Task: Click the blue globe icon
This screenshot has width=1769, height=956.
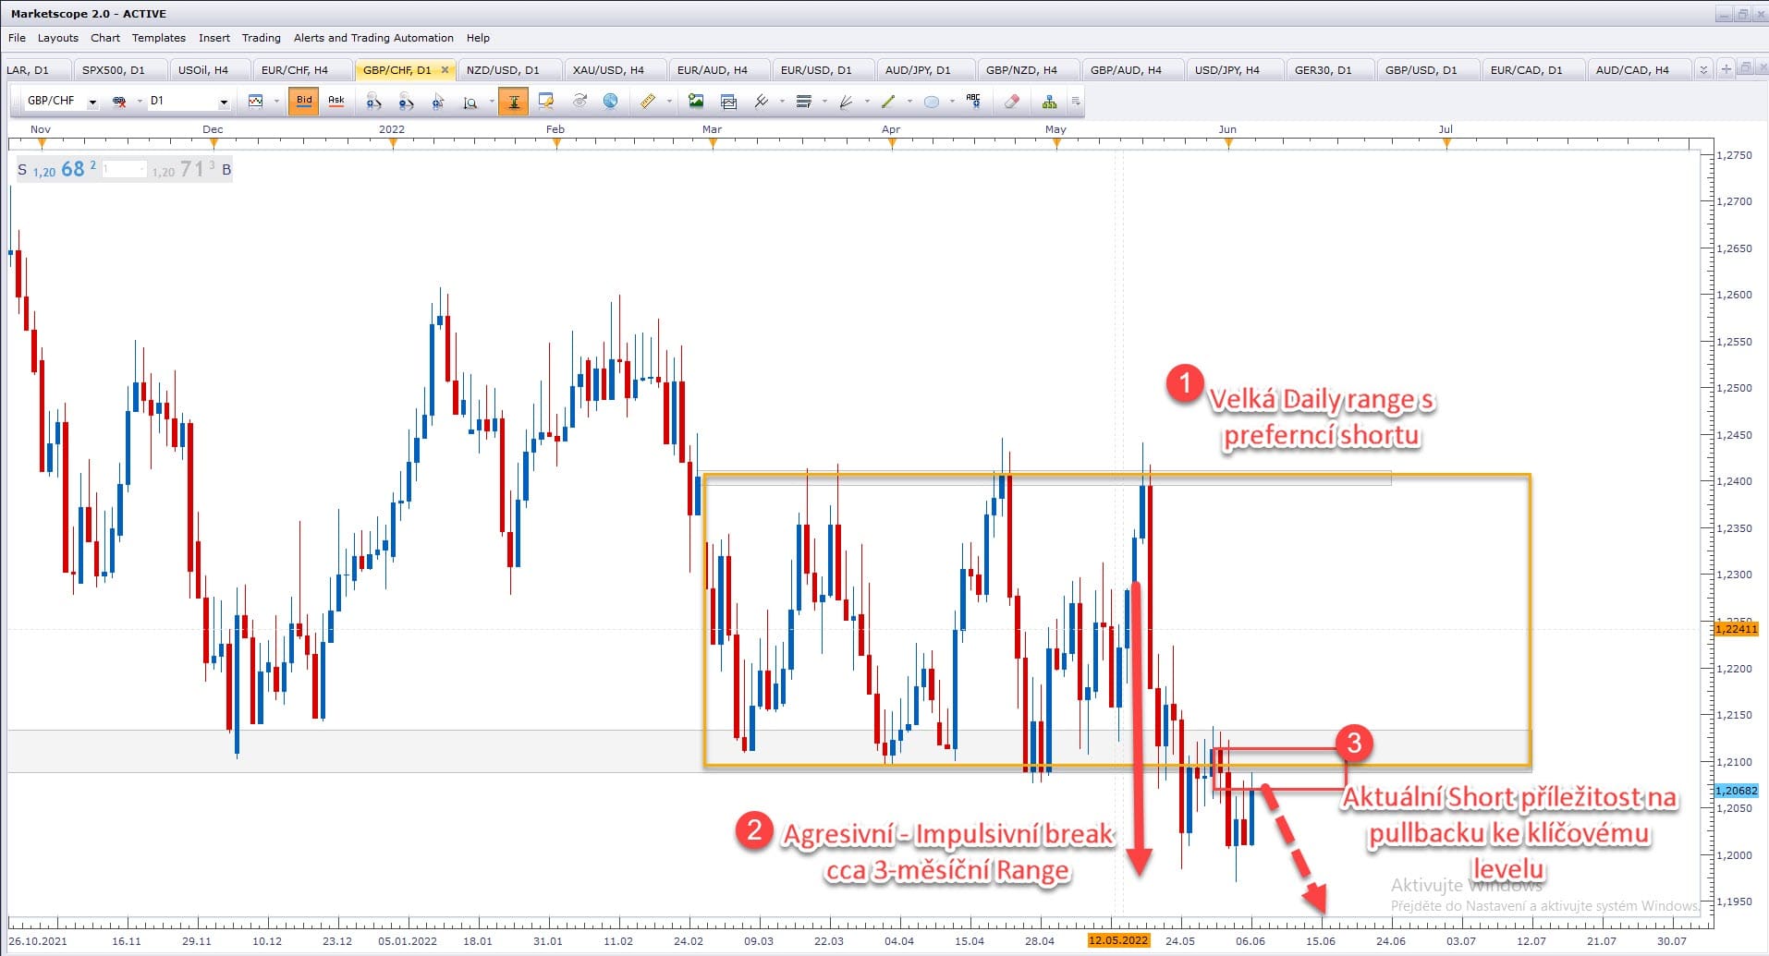Action: [610, 101]
